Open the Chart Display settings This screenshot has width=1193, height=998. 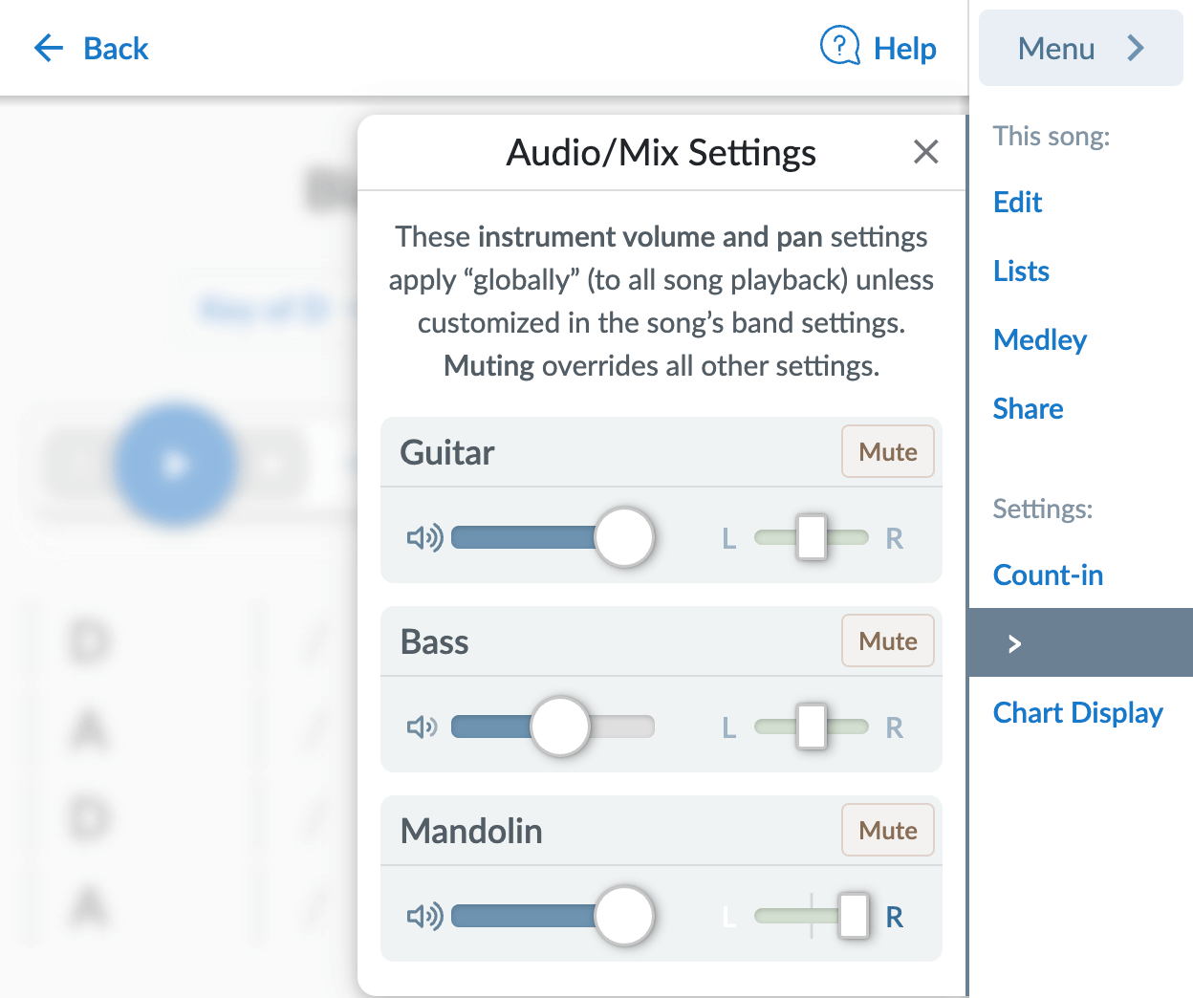[1077, 712]
